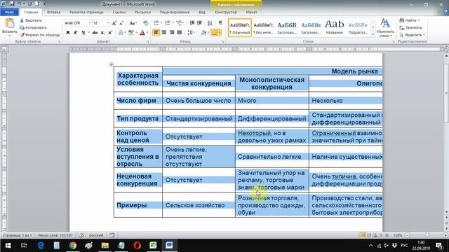Click Copy (Копировать) in the clipboard group
The height and width of the screenshot is (252, 449).
[x=33, y=28]
